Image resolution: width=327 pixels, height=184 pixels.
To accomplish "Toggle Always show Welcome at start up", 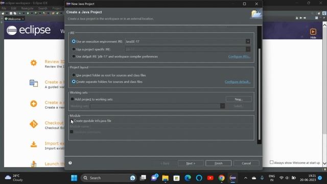I will pos(271,163).
